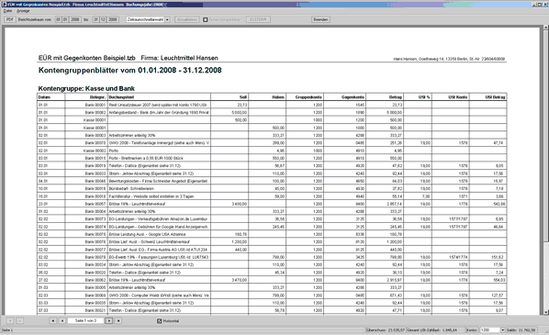This screenshot has width=549, height=335.
Task: Click the heading 'Kontengruppe: Kasse und Bank'
Action: (x=86, y=88)
